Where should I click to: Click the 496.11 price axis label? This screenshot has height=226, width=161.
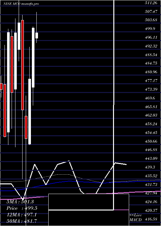(151, 37)
